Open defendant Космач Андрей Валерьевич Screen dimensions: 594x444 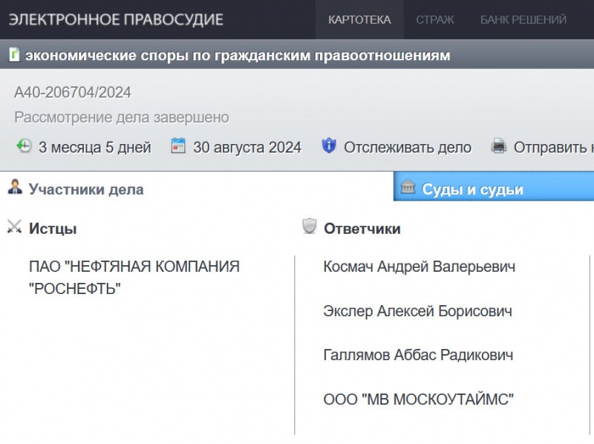coord(419,267)
